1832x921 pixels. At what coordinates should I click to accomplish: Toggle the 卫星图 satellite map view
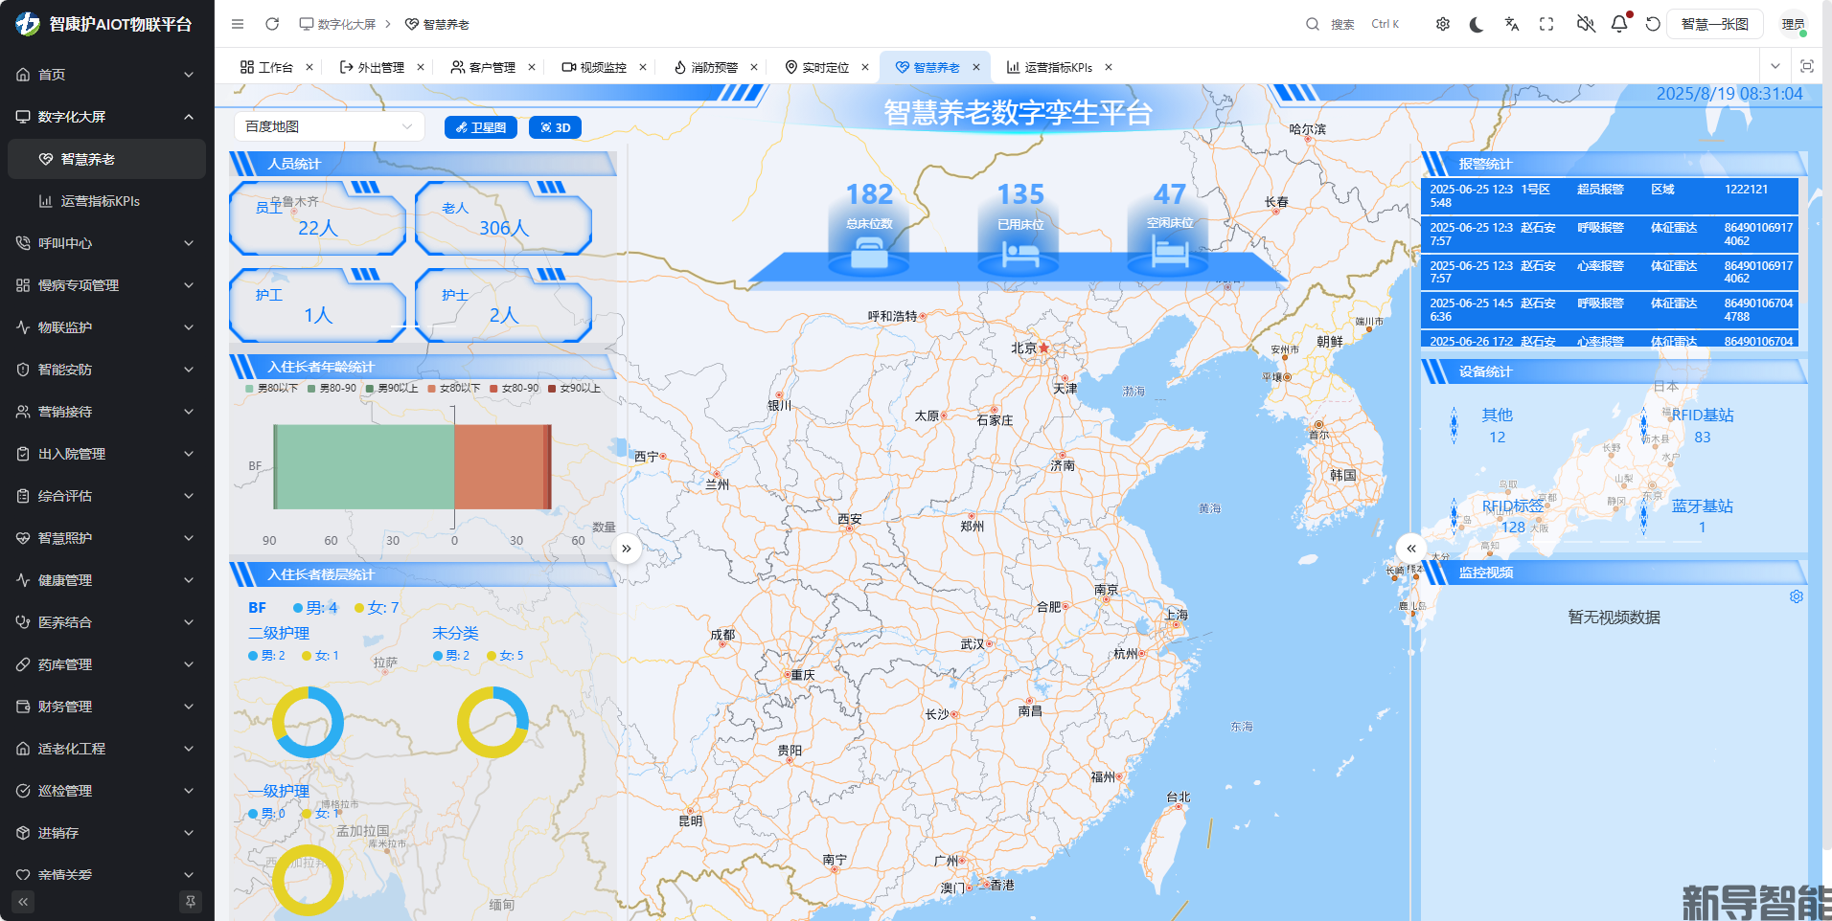[x=481, y=127]
